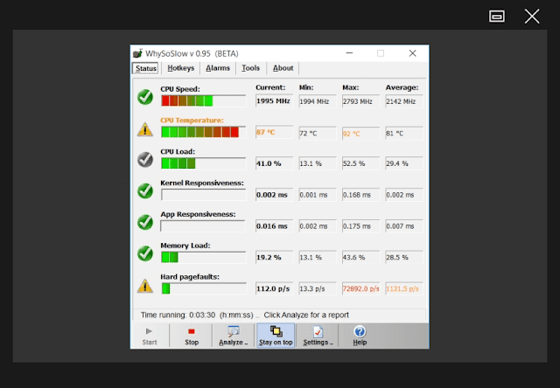Click the current temperature 87 °C
Screen dimensions: 560x388
coord(274,132)
